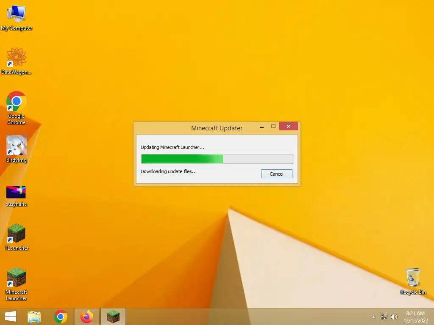Open the network tray icon
This screenshot has height=325, width=434.
click(x=384, y=317)
